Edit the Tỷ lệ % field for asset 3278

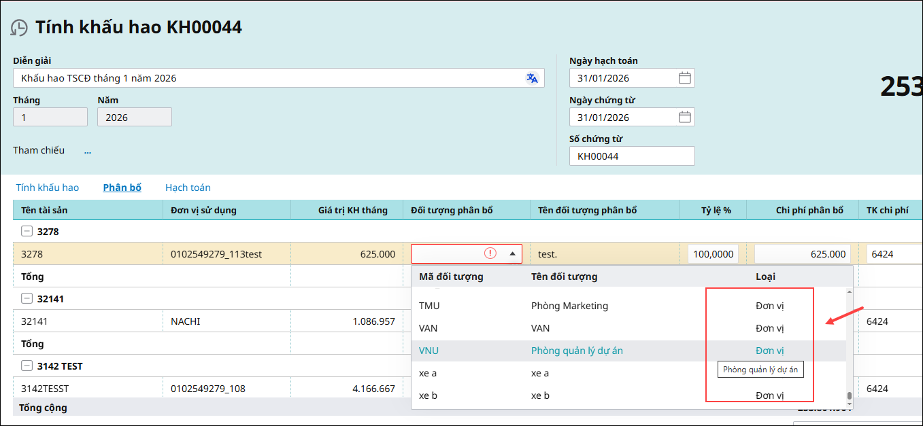click(x=713, y=254)
